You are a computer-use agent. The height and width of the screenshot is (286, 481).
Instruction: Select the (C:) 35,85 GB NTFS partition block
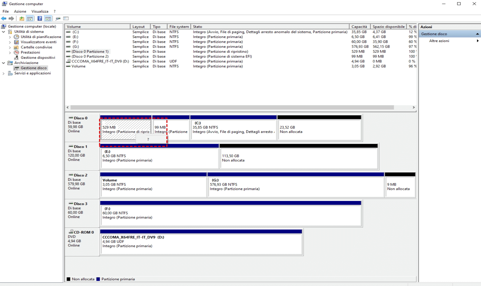pos(233,128)
